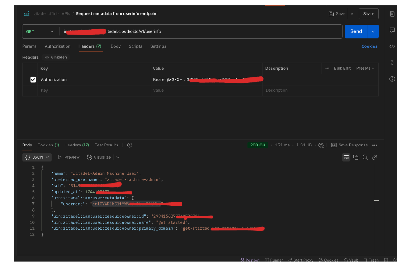The image size is (399, 266).
Task: Click the Send button
Action: pyautogui.click(x=356, y=31)
